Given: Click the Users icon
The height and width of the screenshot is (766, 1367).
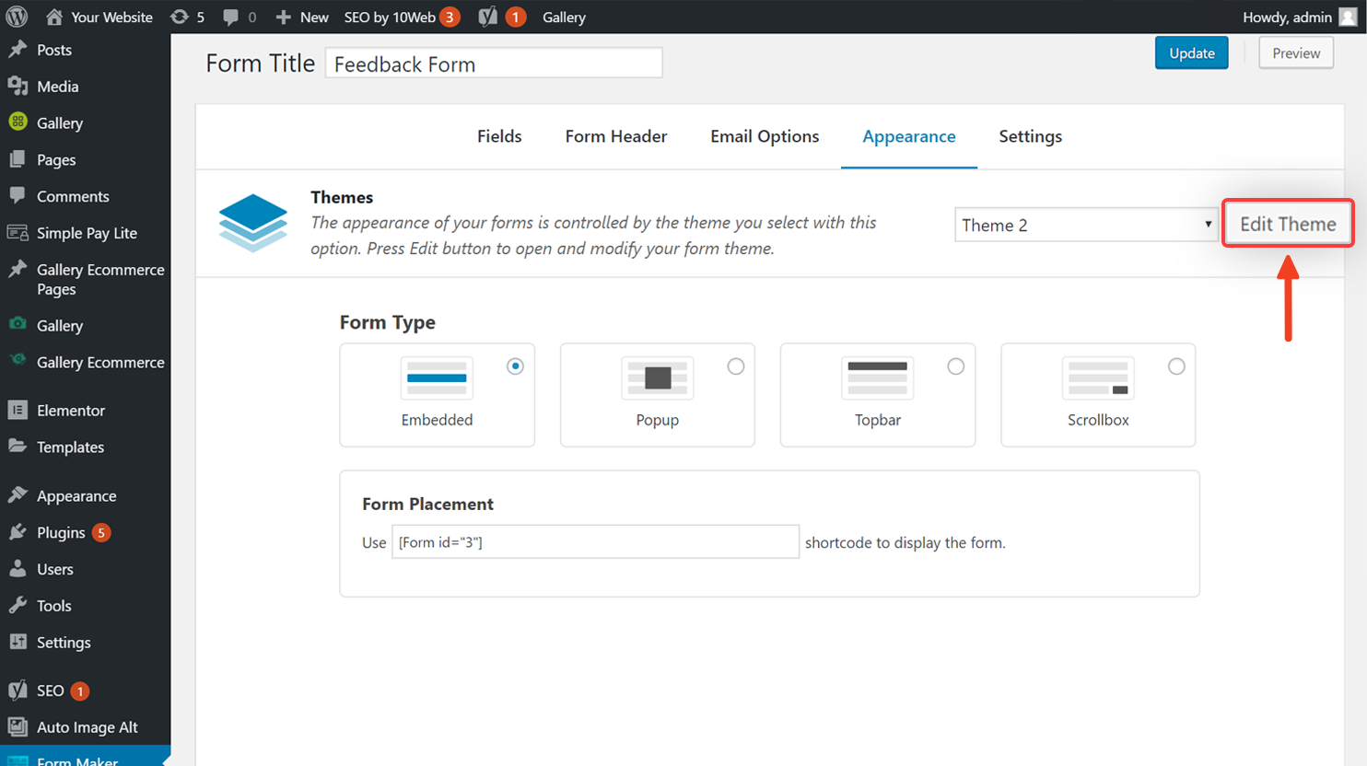Looking at the screenshot, I should [18, 568].
